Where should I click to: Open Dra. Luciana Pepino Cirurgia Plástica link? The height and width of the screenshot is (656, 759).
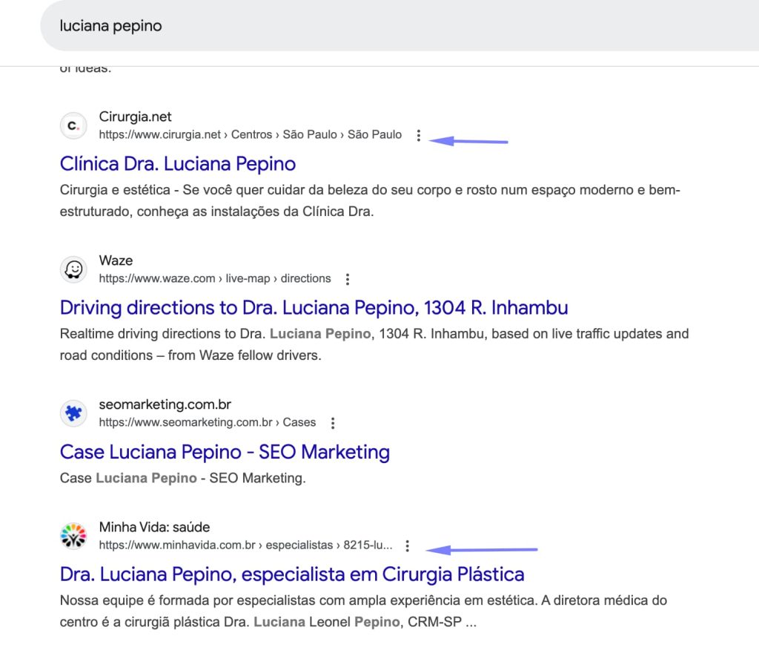click(x=292, y=574)
